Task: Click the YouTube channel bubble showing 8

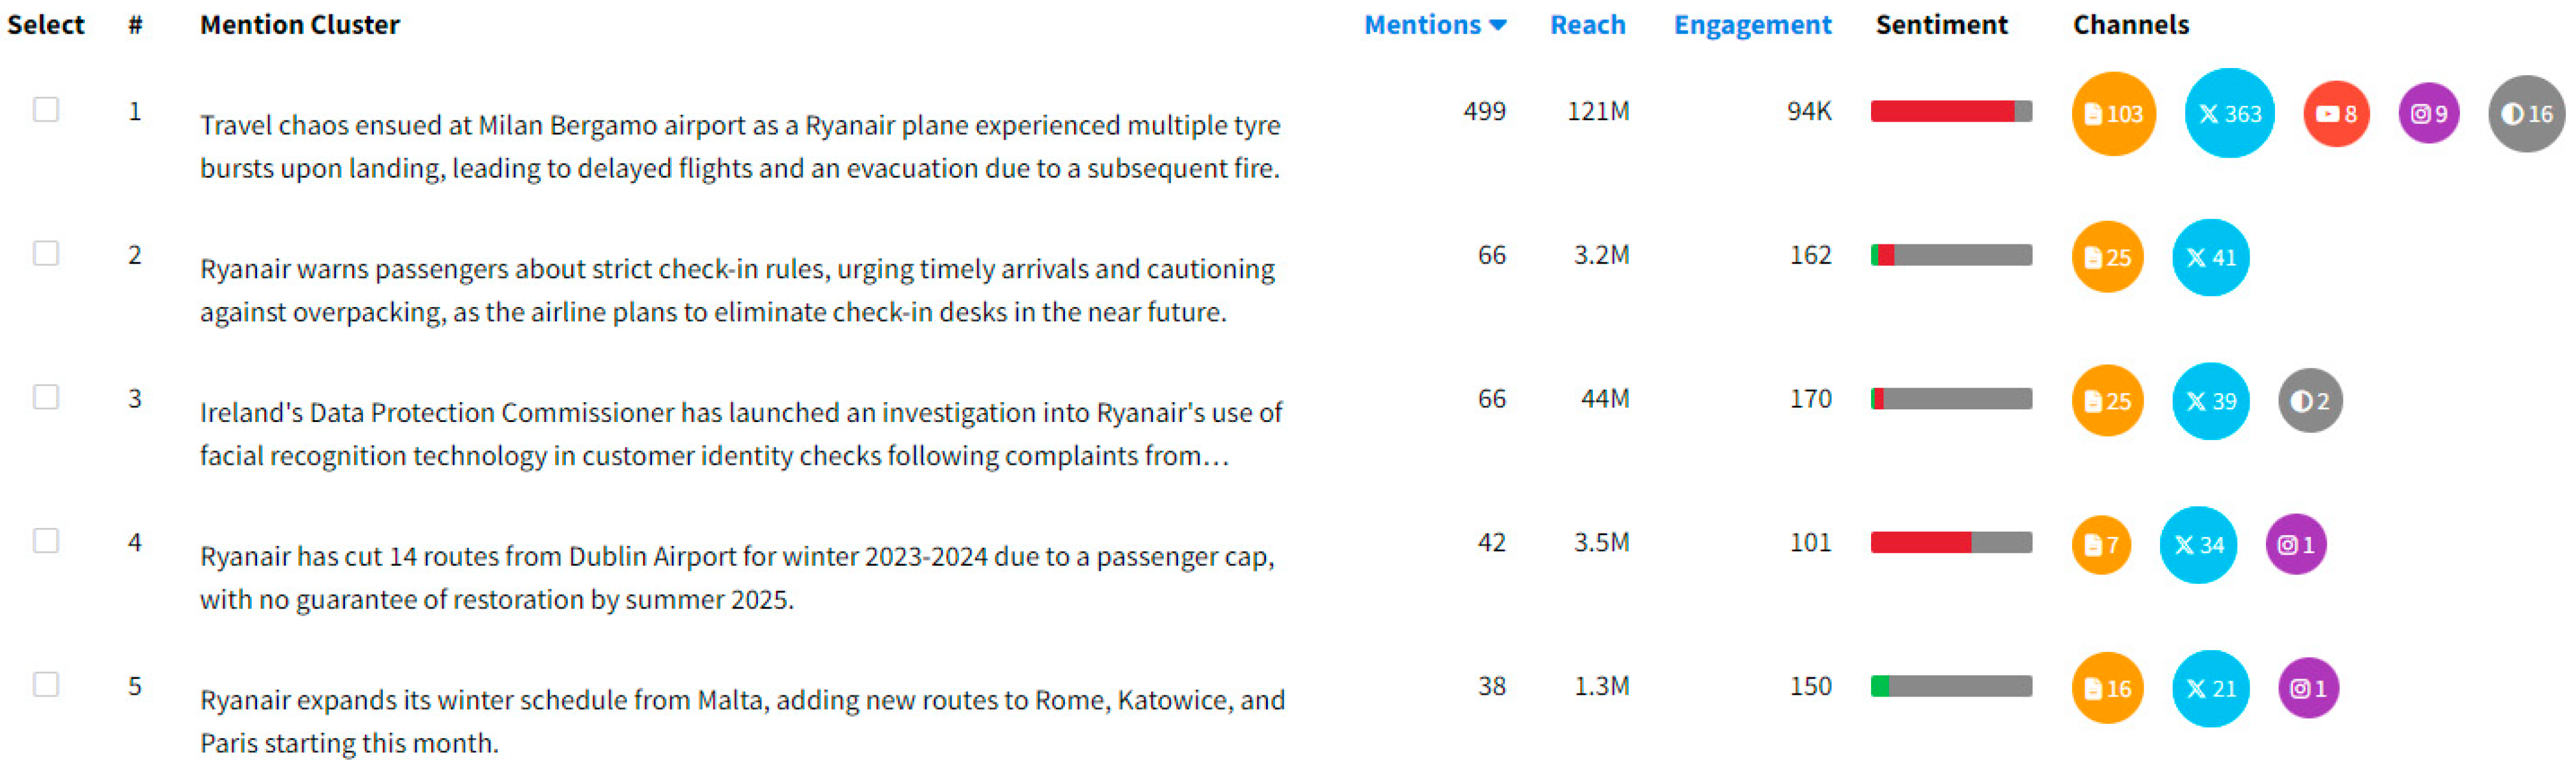Action: [x=2335, y=114]
